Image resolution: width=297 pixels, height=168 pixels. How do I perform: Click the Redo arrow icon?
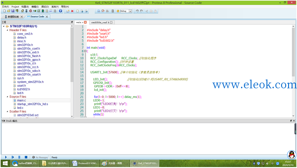coord(142,11)
